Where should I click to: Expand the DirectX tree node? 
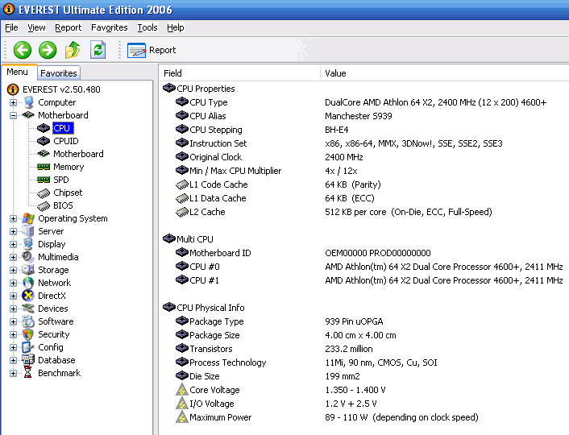coord(13,296)
